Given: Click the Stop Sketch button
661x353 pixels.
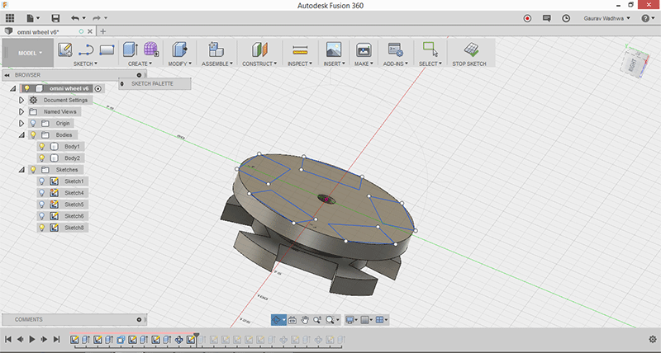Looking at the screenshot, I should tap(471, 49).
